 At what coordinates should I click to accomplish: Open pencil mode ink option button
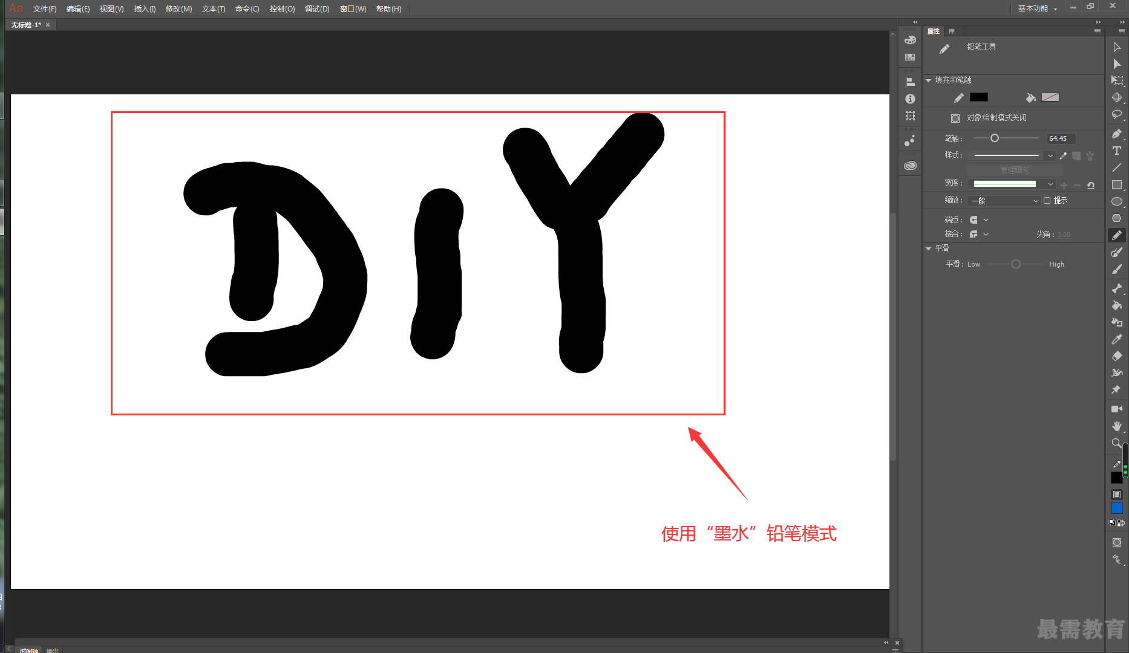click(x=1117, y=559)
